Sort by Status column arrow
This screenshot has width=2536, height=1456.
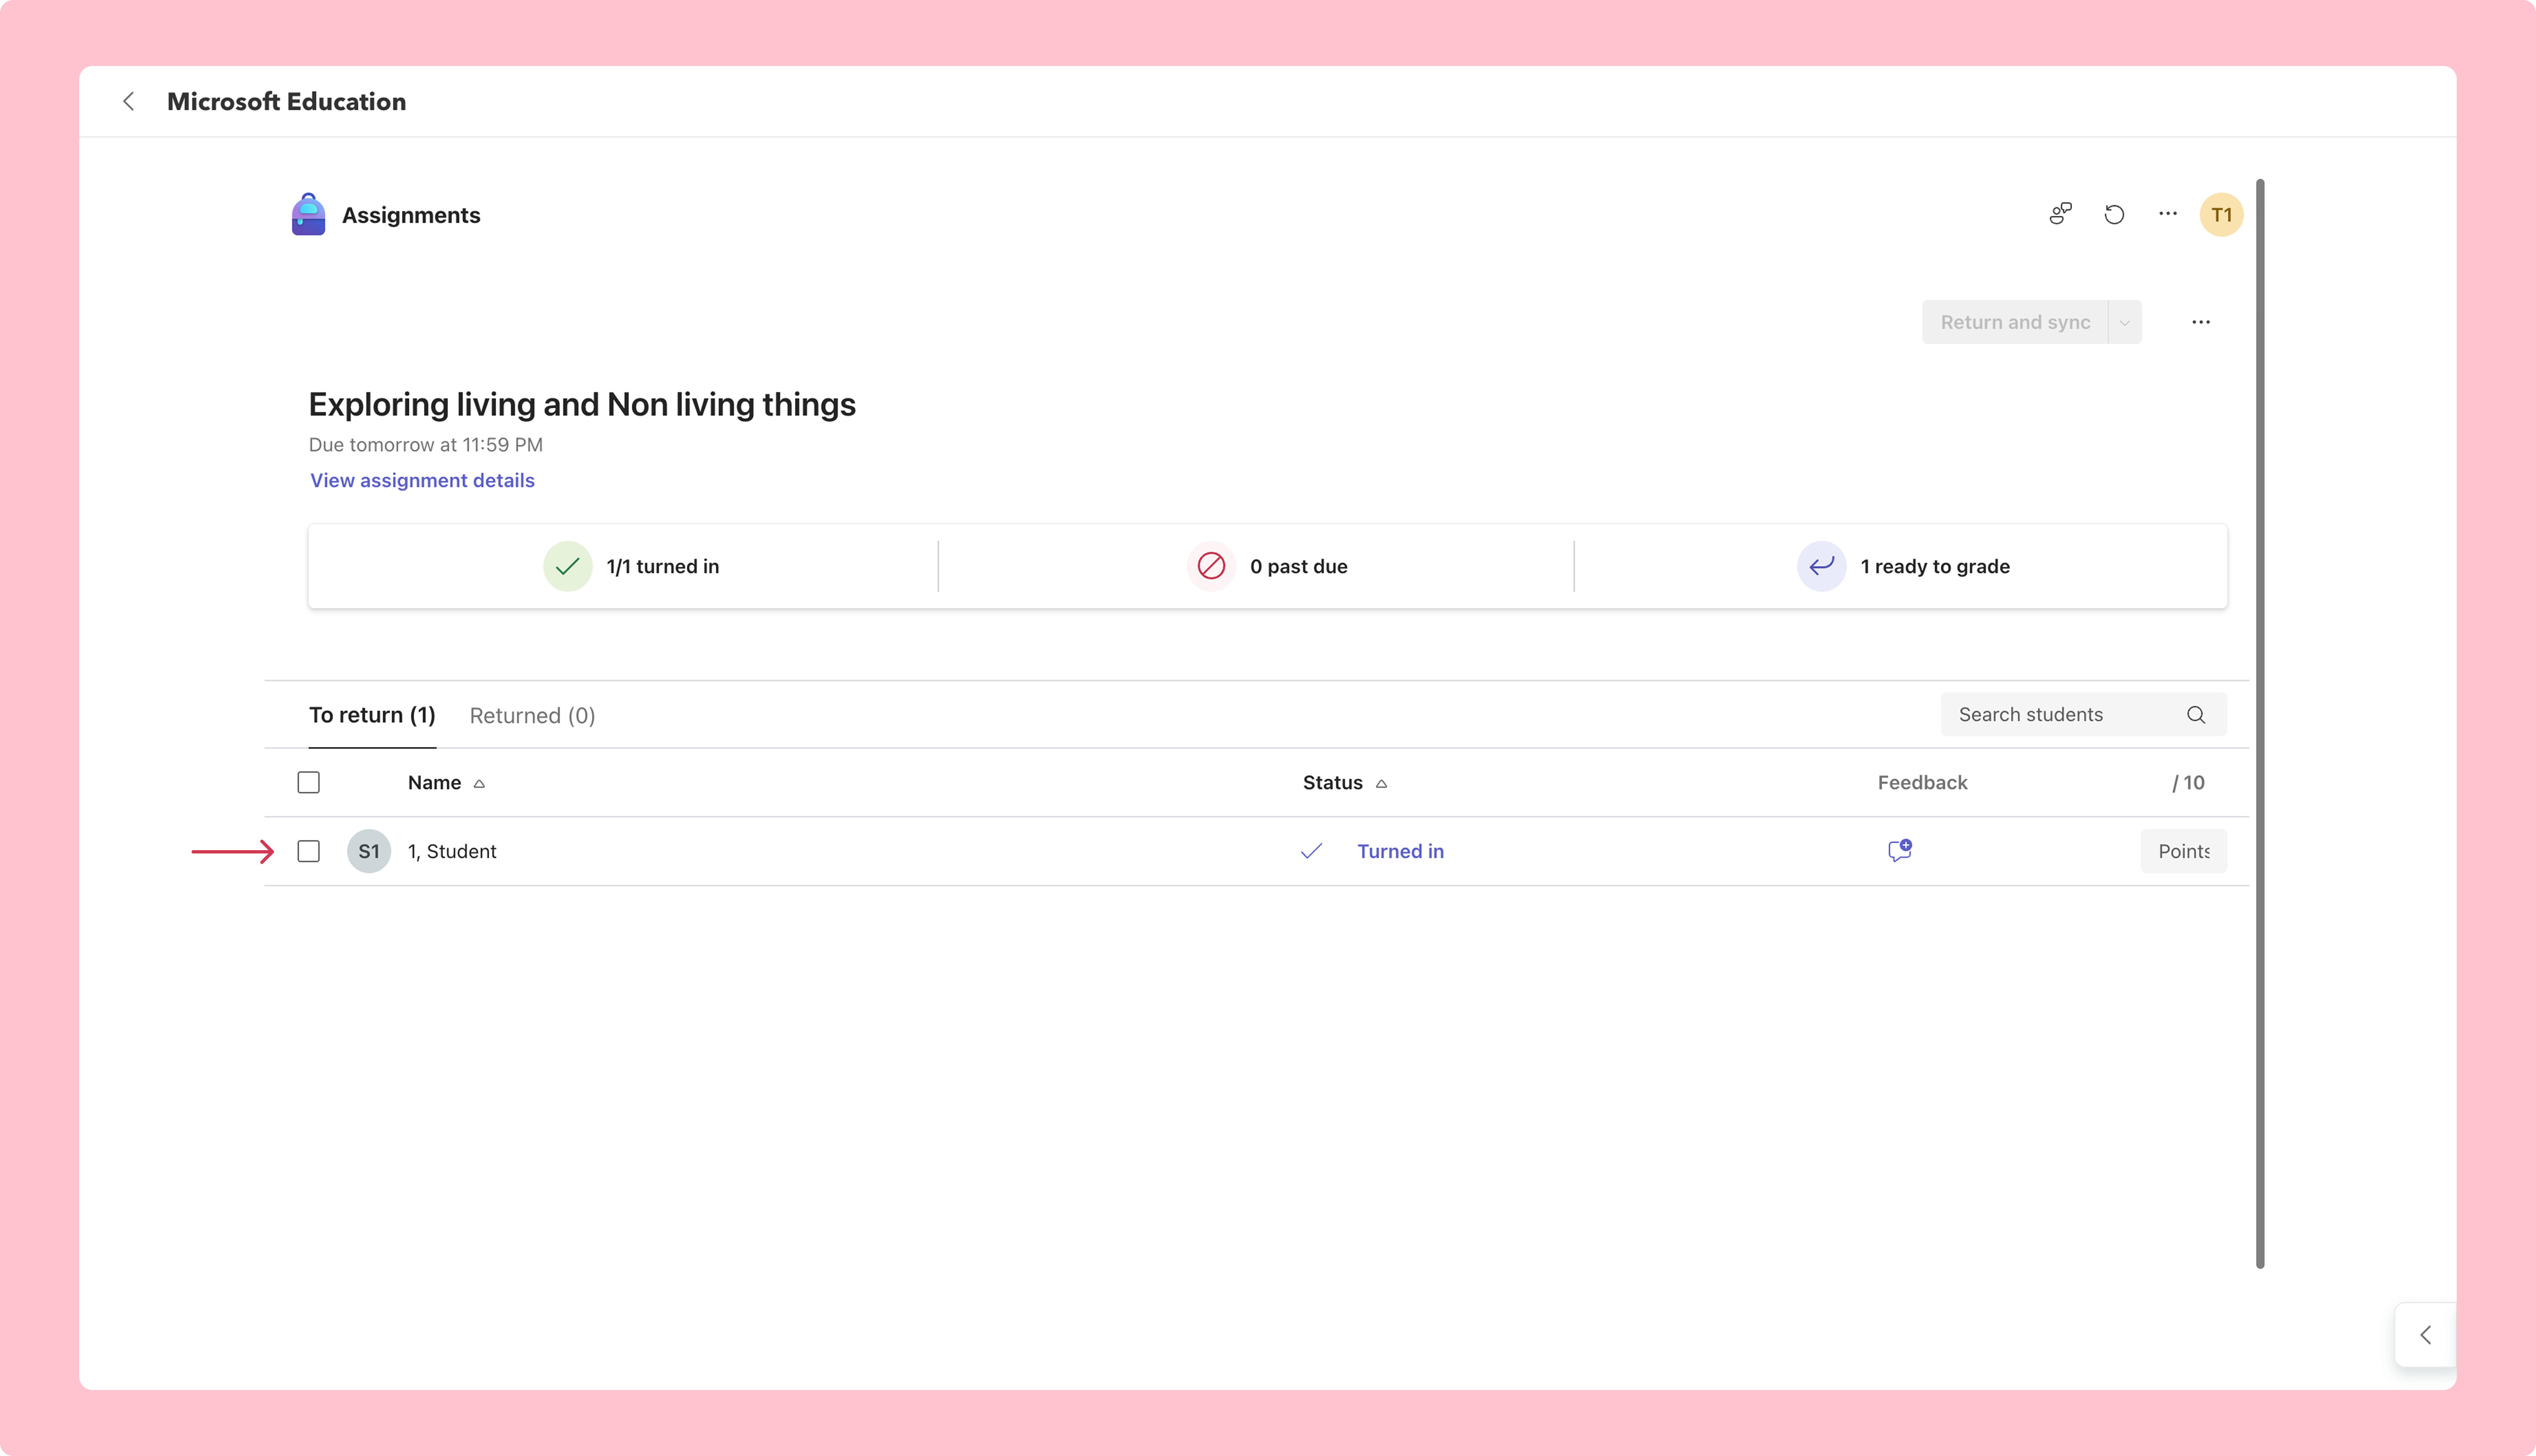coord(1381,784)
